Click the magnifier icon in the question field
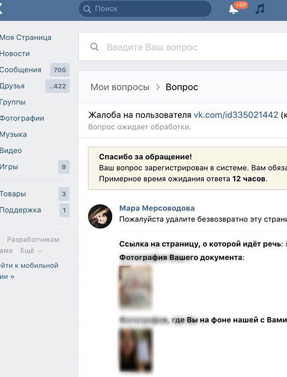The width and height of the screenshot is (287, 377). click(94, 47)
